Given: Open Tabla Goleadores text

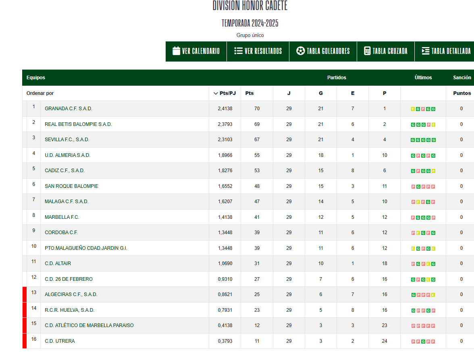Looking at the screenshot, I should (328, 51).
